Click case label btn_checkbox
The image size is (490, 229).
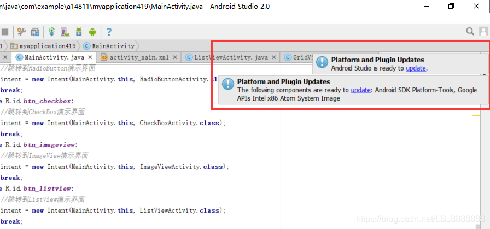tap(47, 101)
